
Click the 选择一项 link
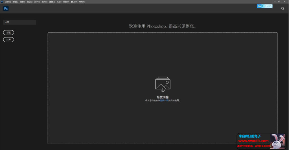click(164, 100)
